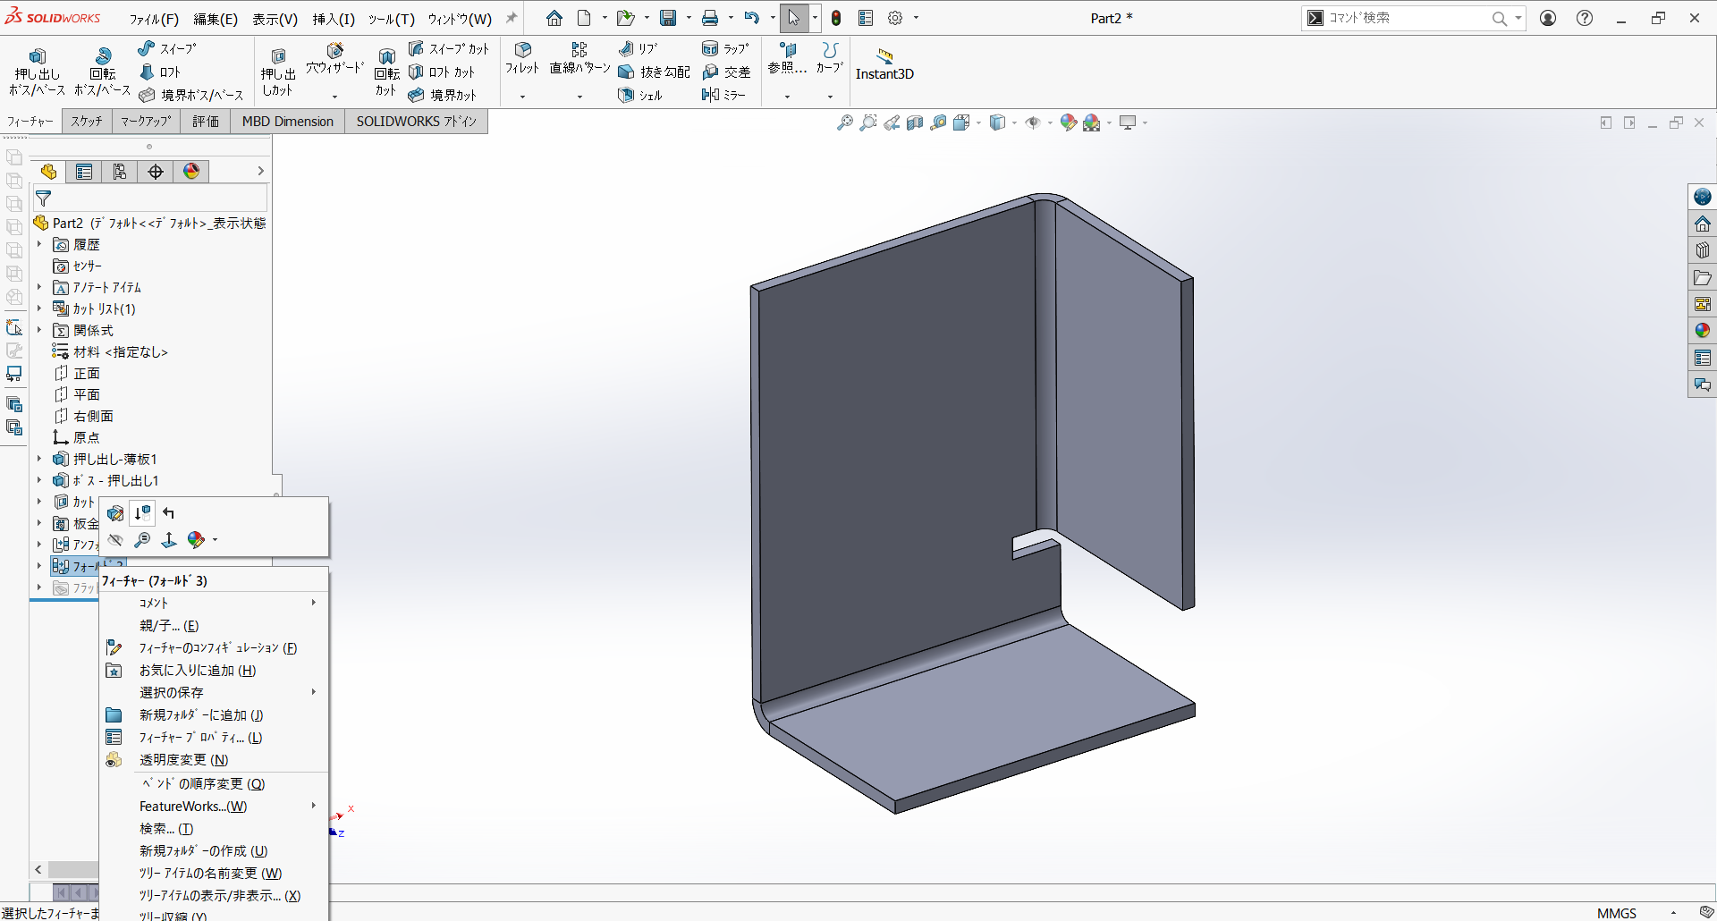Expand the FeatureManager panel tabs arrow
This screenshot has width=1717, height=921.
click(x=260, y=171)
